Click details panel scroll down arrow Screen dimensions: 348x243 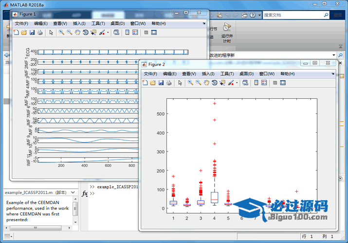point(75,222)
